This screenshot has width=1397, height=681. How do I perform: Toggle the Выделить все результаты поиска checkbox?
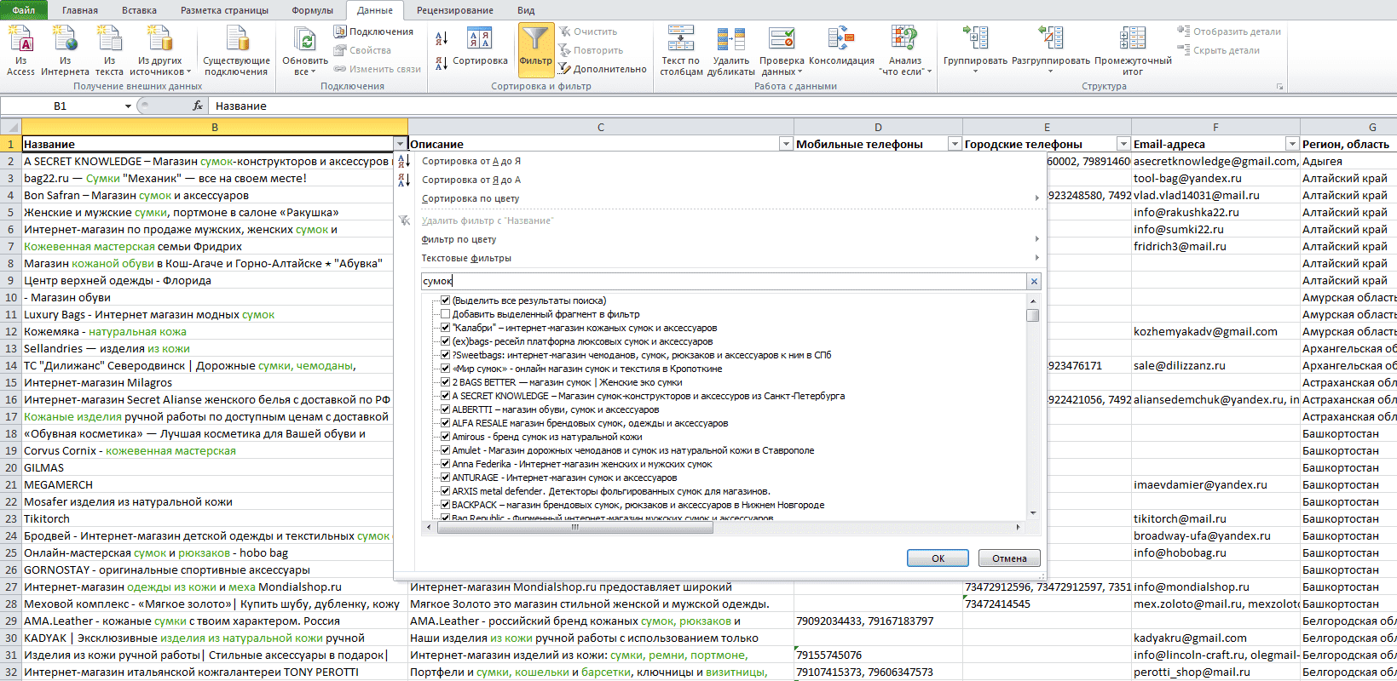[445, 300]
